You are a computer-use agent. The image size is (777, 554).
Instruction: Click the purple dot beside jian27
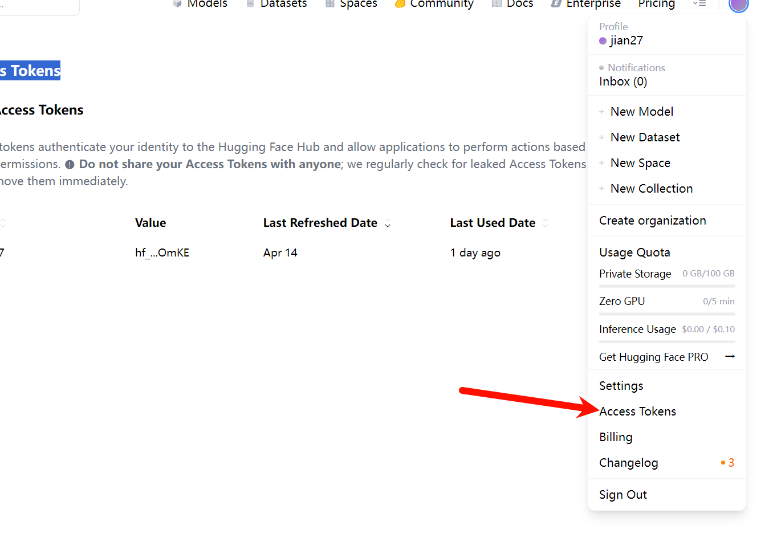(x=603, y=40)
